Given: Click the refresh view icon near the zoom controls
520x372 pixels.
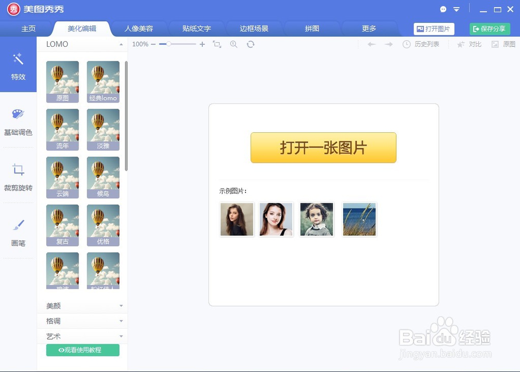Looking at the screenshot, I should [250, 44].
